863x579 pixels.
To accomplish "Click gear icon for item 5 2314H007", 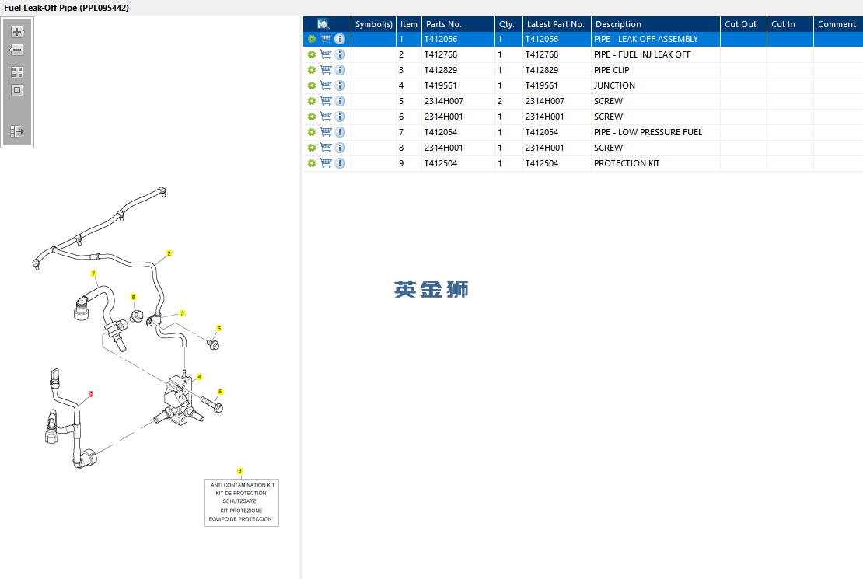I will click(x=312, y=101).
